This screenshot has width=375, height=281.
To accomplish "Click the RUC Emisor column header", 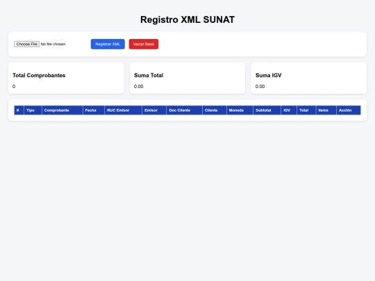I will [x=123, y=110].
